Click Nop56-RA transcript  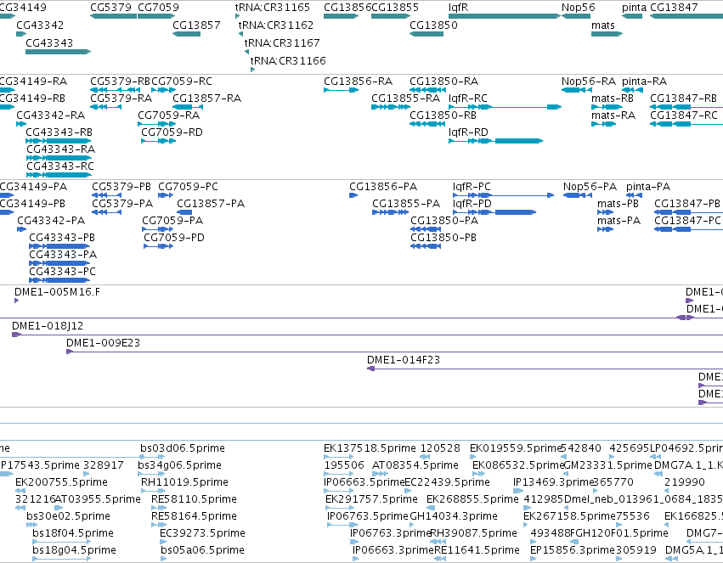point(576,90)
